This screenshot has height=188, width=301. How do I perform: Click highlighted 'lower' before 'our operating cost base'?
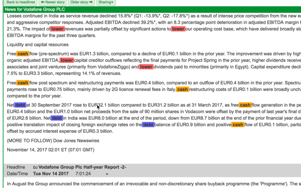tap(178, 29)
